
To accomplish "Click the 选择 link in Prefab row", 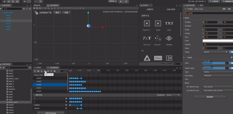I will (224, 9).
